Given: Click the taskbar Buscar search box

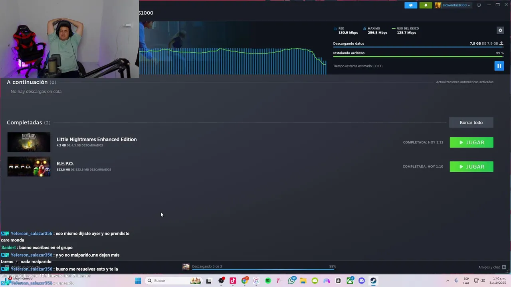Looking at the screenshot, I should [174, 281].
